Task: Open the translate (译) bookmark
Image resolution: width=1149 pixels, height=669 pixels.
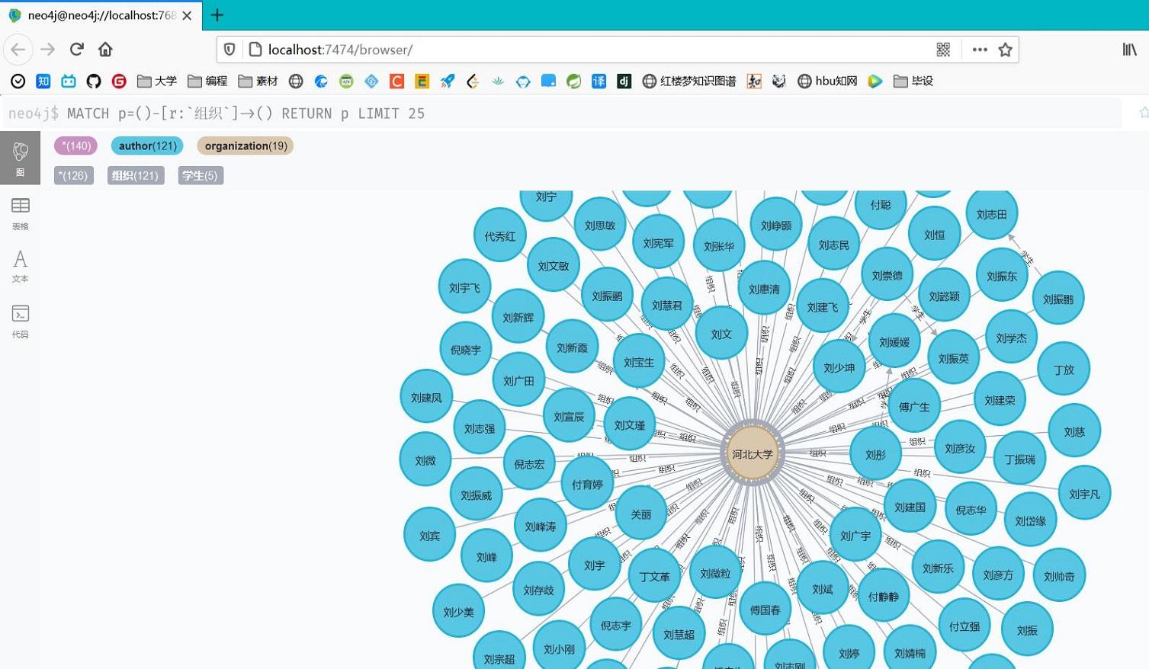Action: (599, 81)
